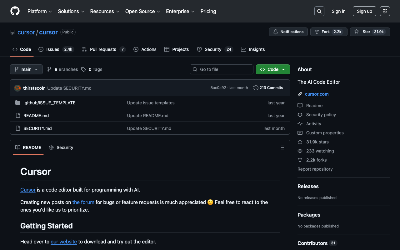The width and height of the screenshot is (400, 250).
Task: Expand the Platform menu
Action: pos(40,11)
